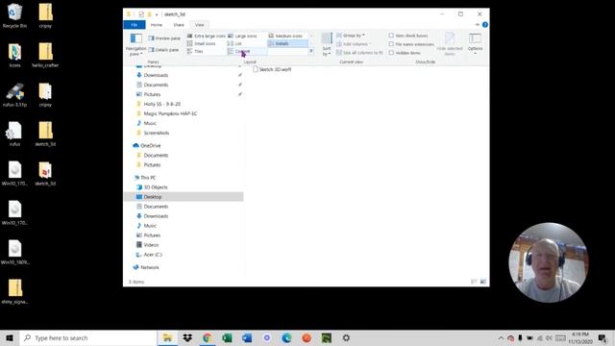Select the Sketch 3D.woff file

click(x=272, y=69)
